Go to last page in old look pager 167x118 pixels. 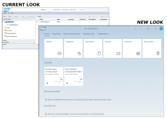click(x=107, y=16)
